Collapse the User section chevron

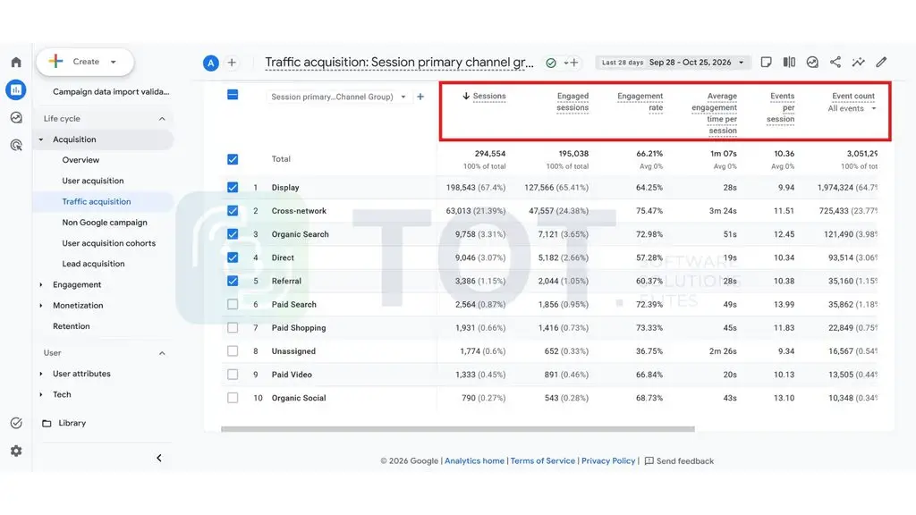(x=162, y=353)
